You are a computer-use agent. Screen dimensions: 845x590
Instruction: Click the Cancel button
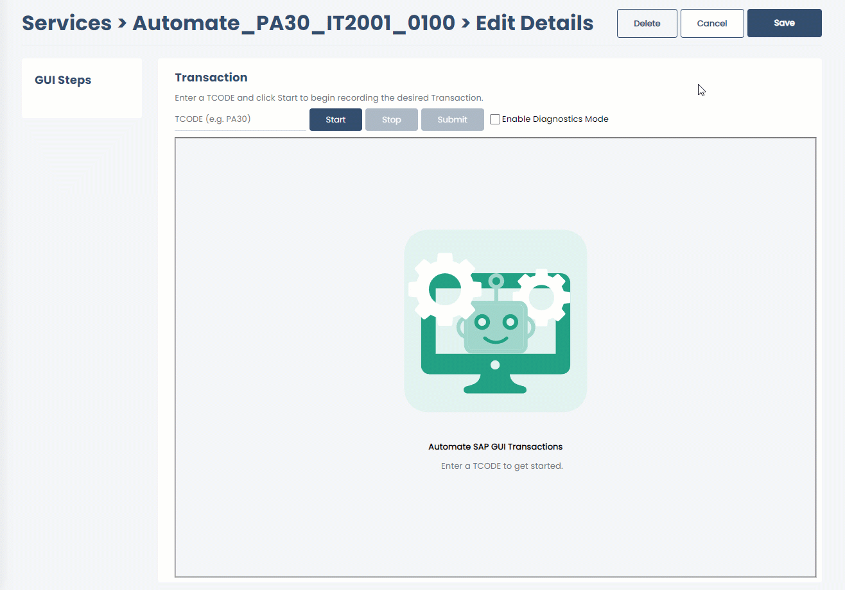coord(712,23)
